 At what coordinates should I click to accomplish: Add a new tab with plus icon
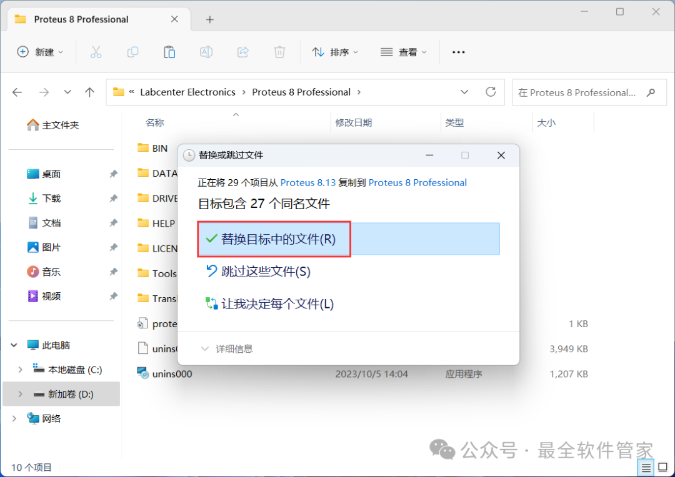[209, 19]
